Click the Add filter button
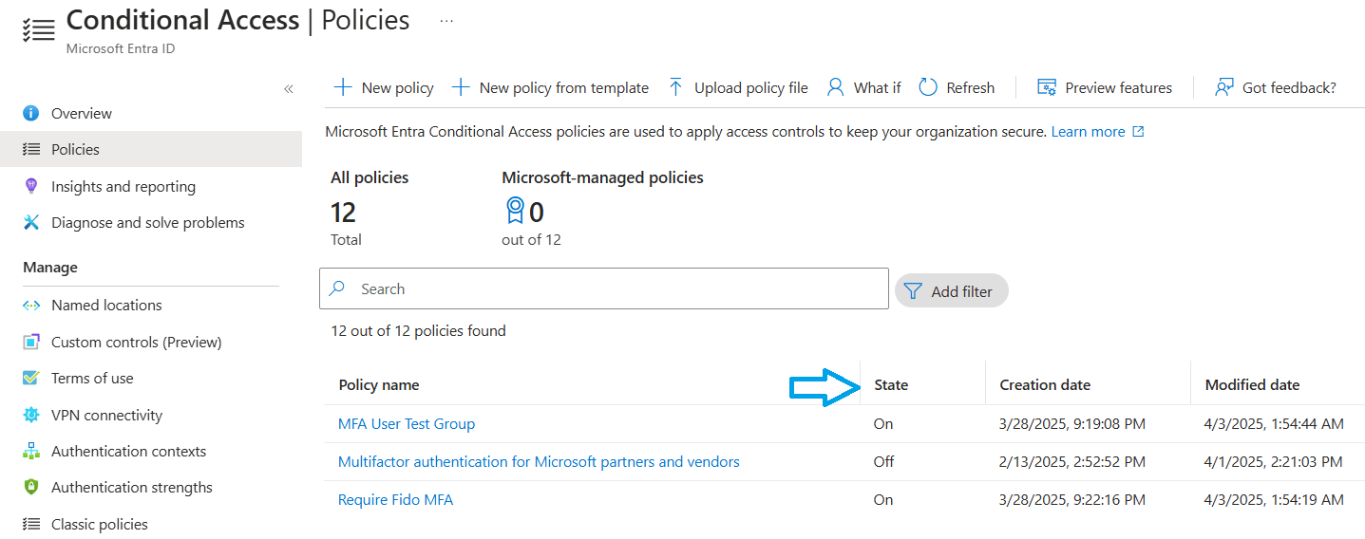This screenshot has height=539, width=1365. tap(951, 291)
